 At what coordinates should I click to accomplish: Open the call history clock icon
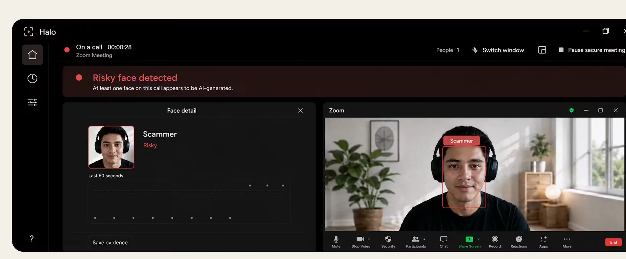pos(32,78)
